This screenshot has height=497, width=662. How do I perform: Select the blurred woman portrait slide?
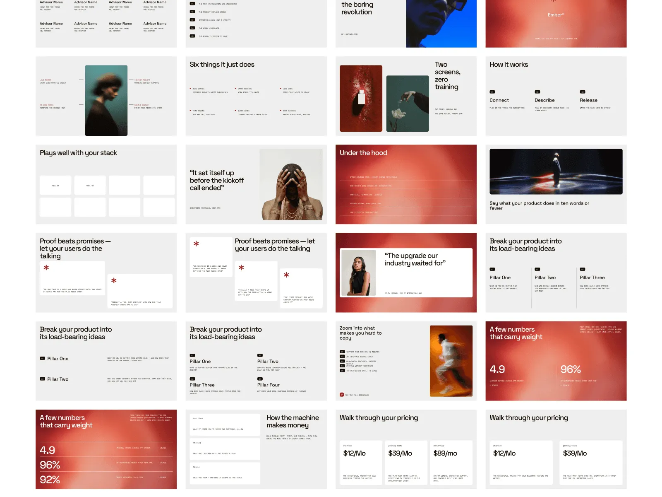coord(106,96)
